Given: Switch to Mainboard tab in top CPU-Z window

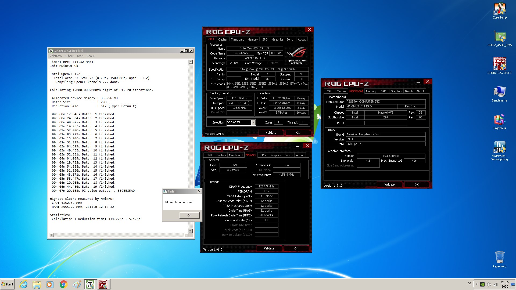Looking at the screenshot, I should 238,39.
